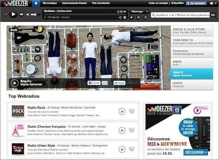Click the S'identifier link

(177, 3)
